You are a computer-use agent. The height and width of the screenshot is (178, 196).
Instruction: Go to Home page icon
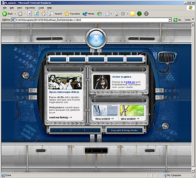pos(43,14)
